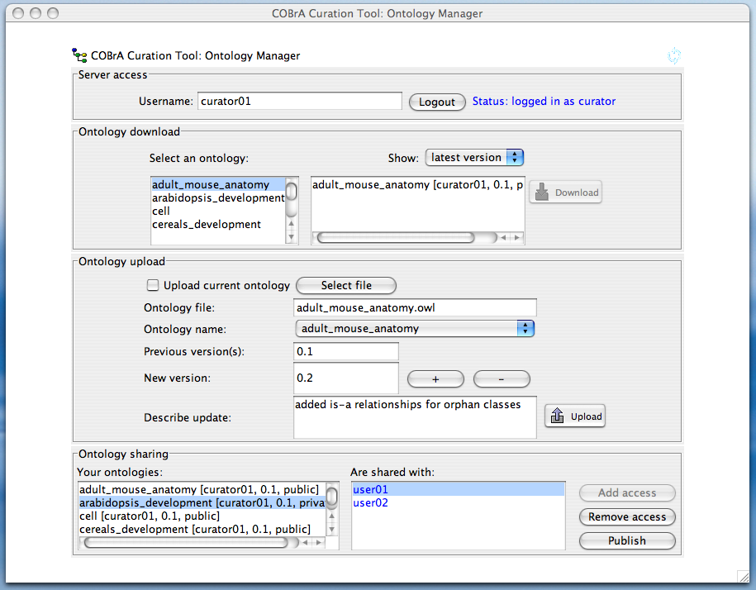Image resolution: width=756 pixels, height=590 pixels.
Task: Click the plus version increment button
Action: coord(435,379)
